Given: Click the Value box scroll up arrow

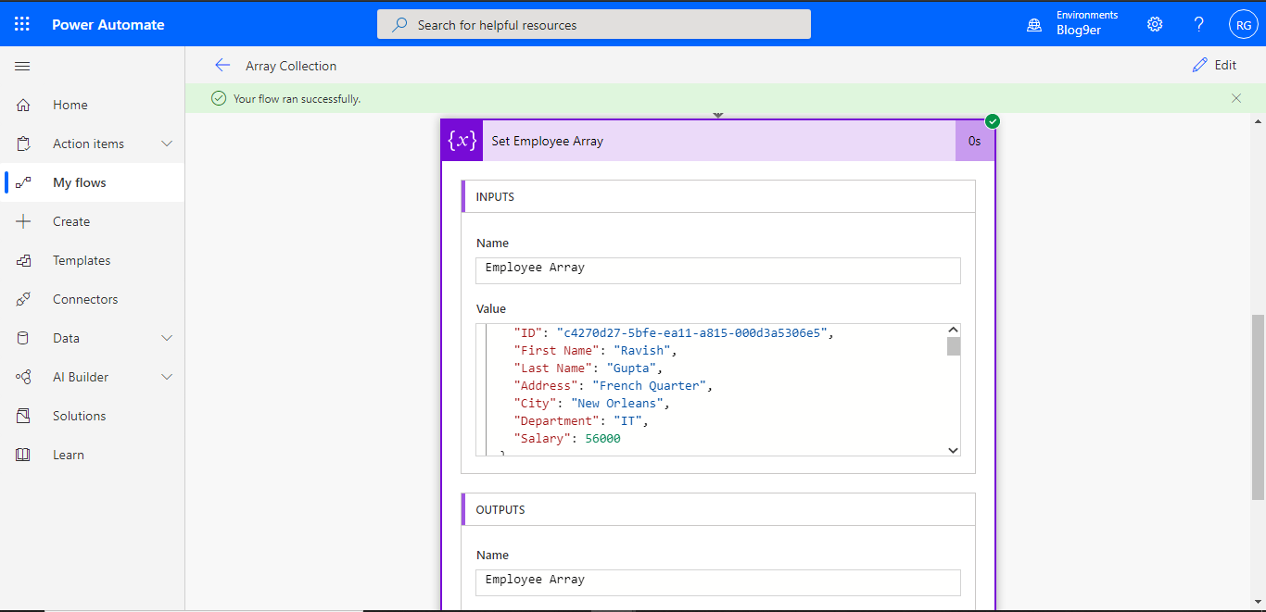Looking at the screenshot, I should click(953, 330).
